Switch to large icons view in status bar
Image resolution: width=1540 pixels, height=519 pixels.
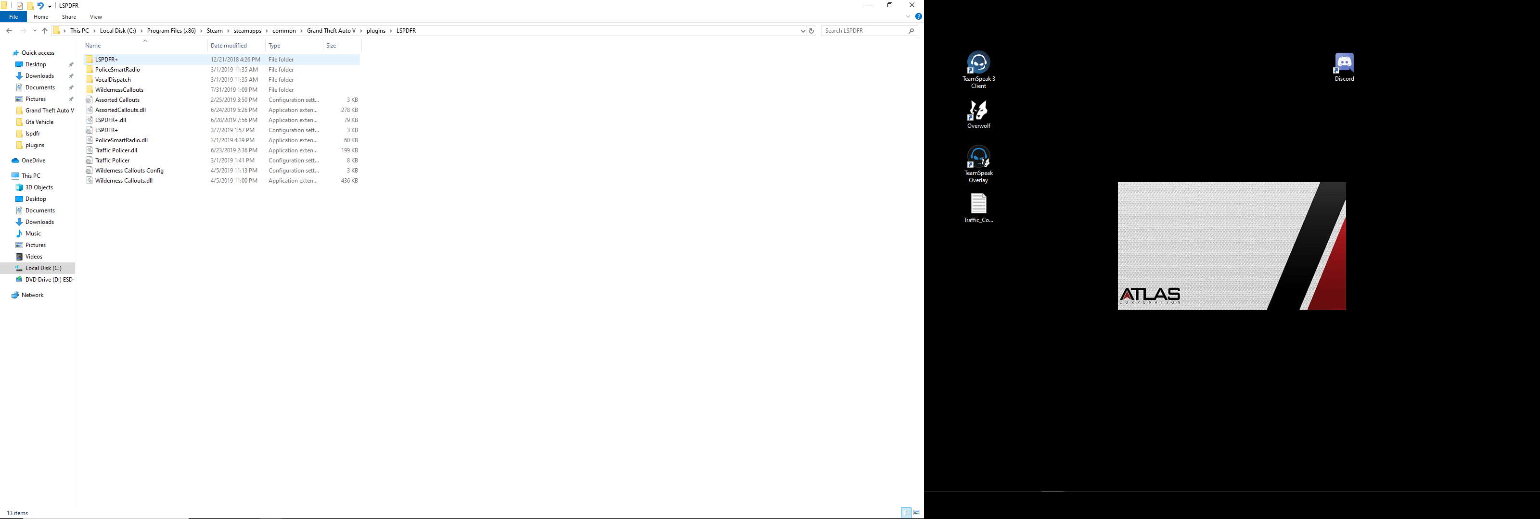pos(916,513)
